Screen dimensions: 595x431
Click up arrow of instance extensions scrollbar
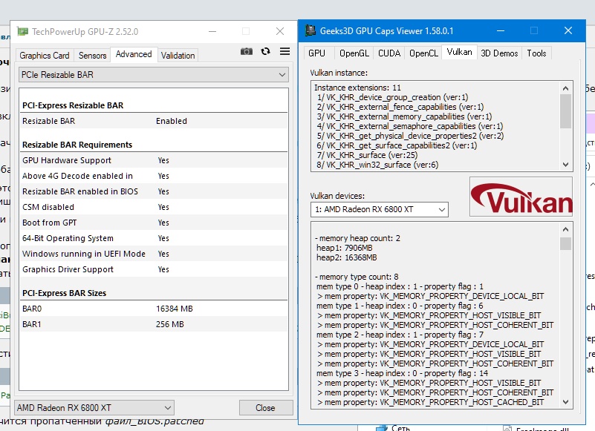[565, 88]
